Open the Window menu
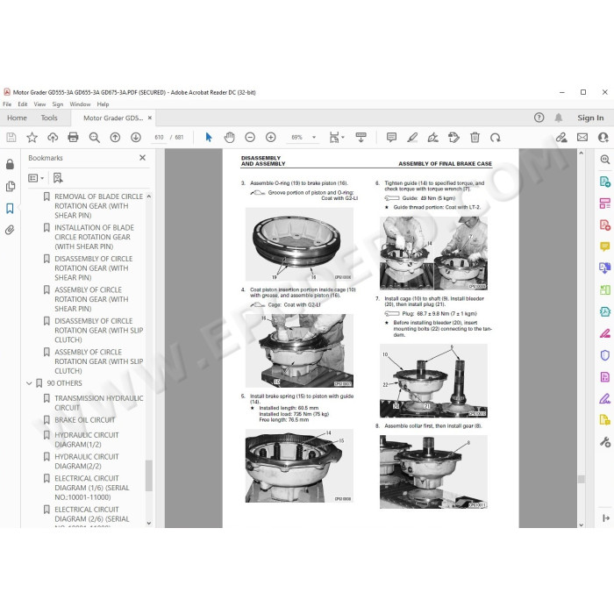This screenshot has height=614, width=614. click(80, 104)
